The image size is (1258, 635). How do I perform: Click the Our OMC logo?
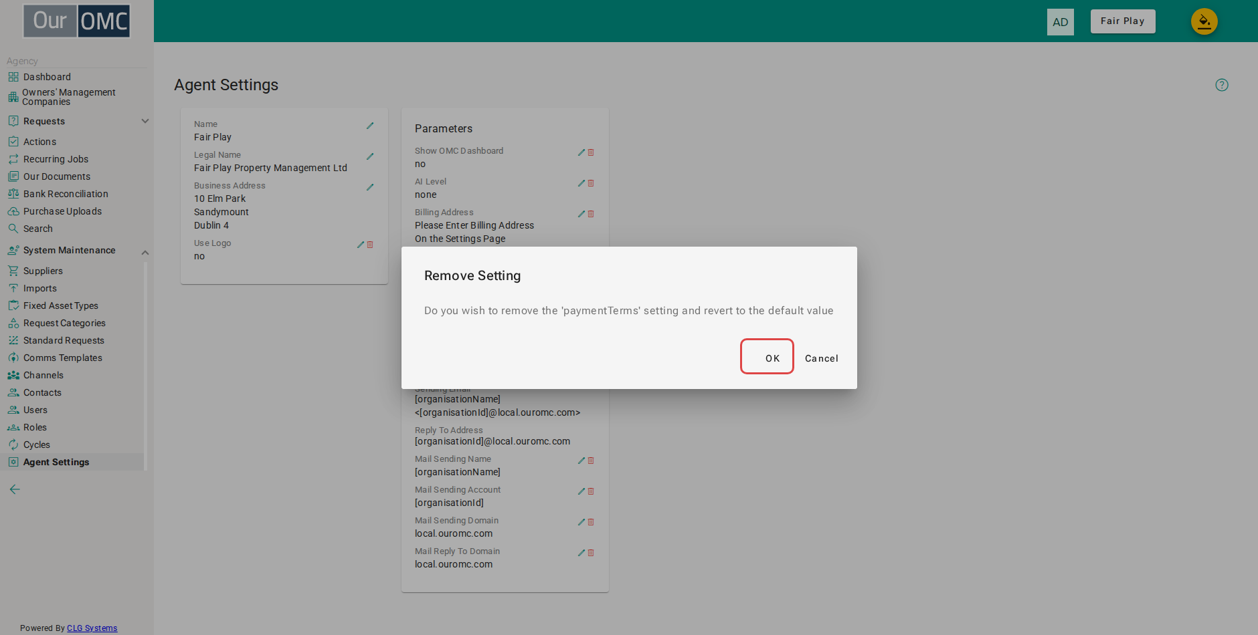[77, 21]
